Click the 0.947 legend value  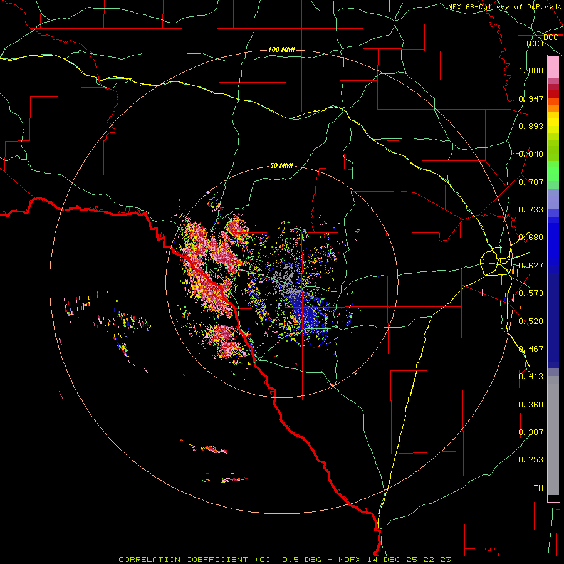531,98
